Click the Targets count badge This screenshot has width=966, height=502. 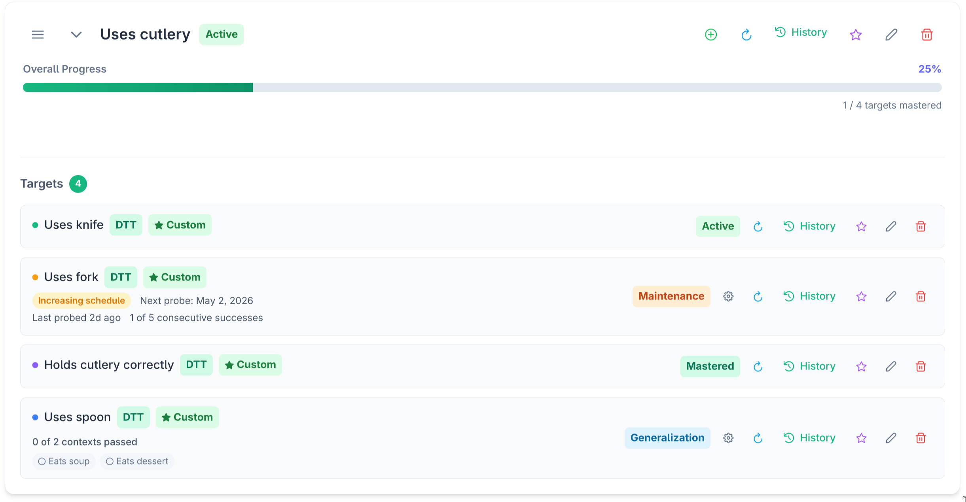pyautogui.click(x=78, y=184)
